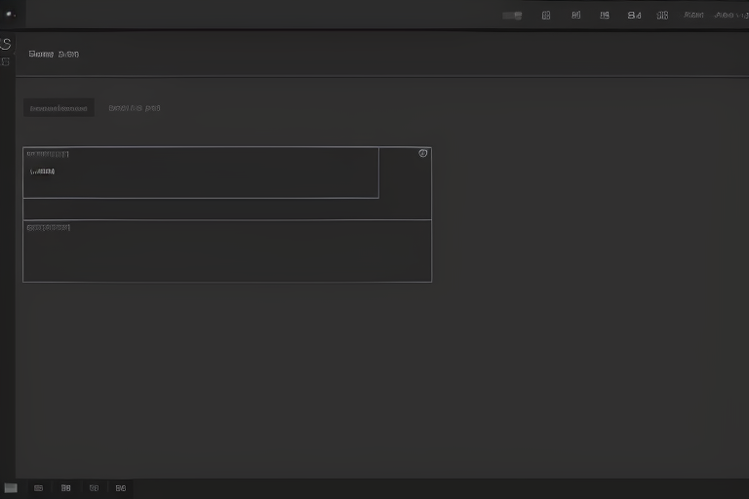Click the first icon in the bottom status bar
Image resolution: width=749 pixels, height=499 pixels.
(x=39, y=487)
